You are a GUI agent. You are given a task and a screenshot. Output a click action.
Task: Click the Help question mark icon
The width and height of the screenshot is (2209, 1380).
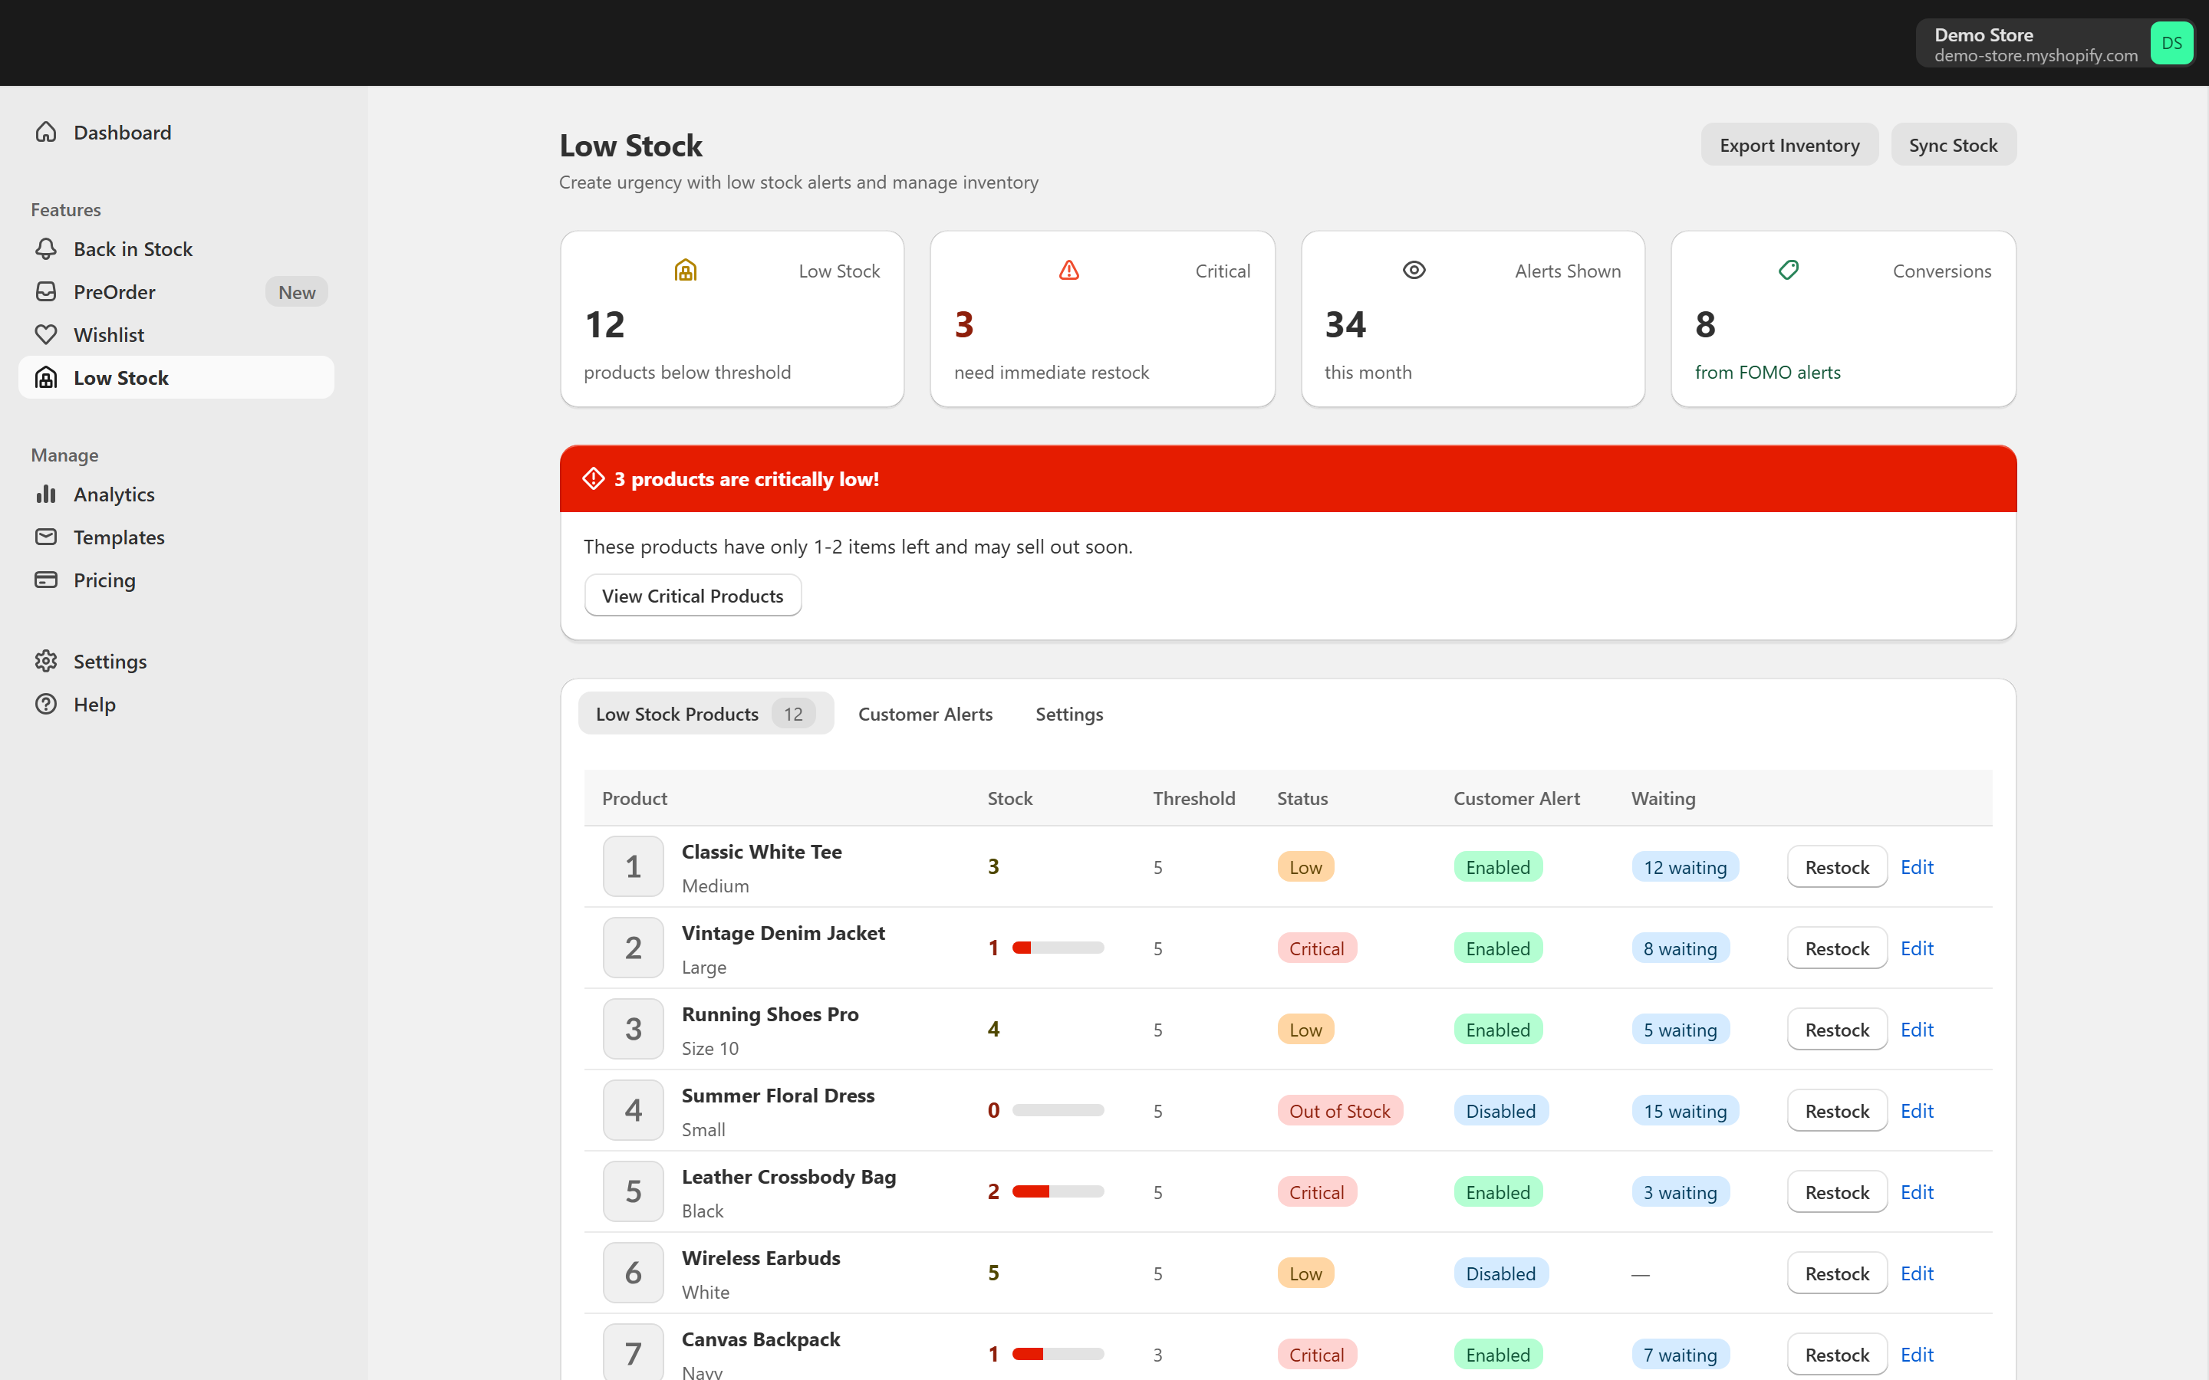pos(46,705)
